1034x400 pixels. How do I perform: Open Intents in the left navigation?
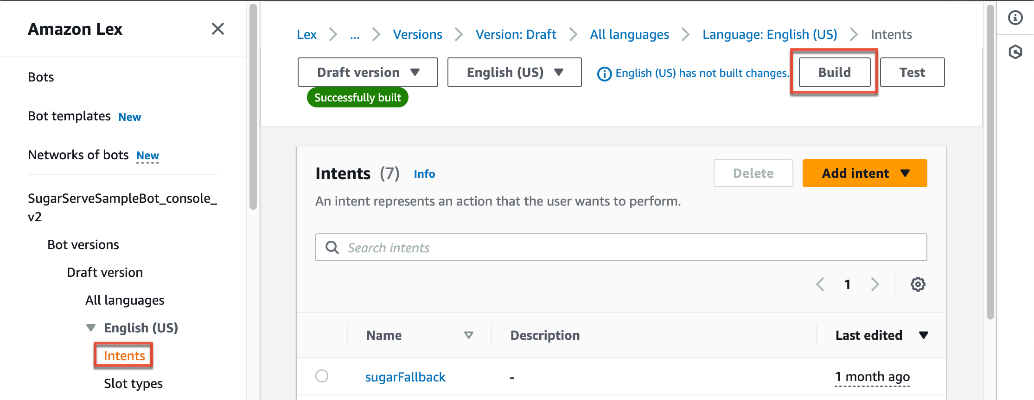[124, 356]
